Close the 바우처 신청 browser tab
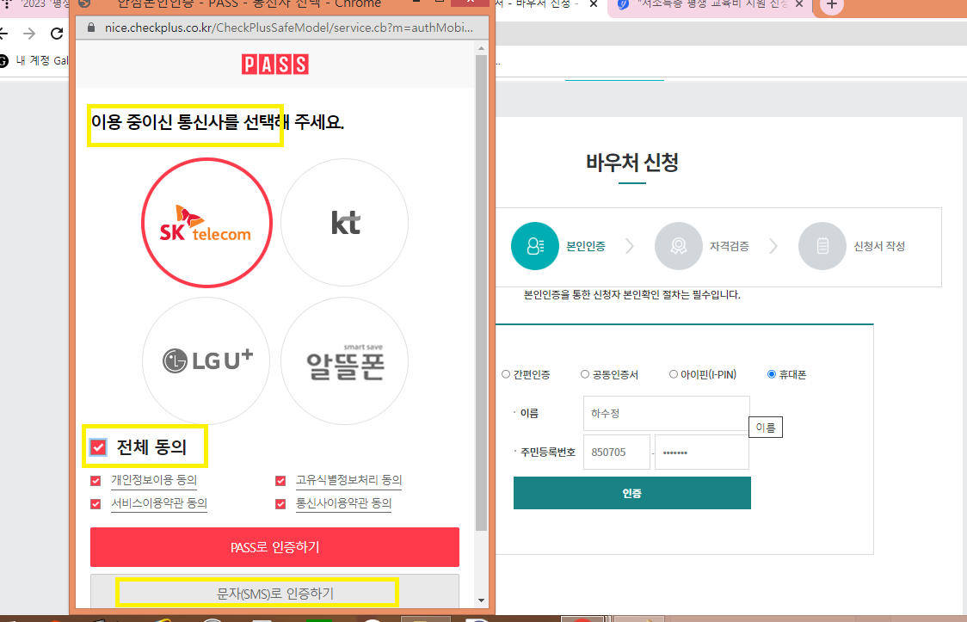The image size is (967, 622). point(594,4)
